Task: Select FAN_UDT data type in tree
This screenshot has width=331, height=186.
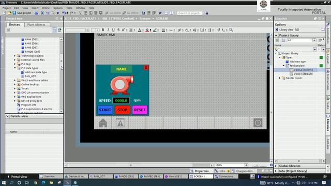Action: point(31,76)
